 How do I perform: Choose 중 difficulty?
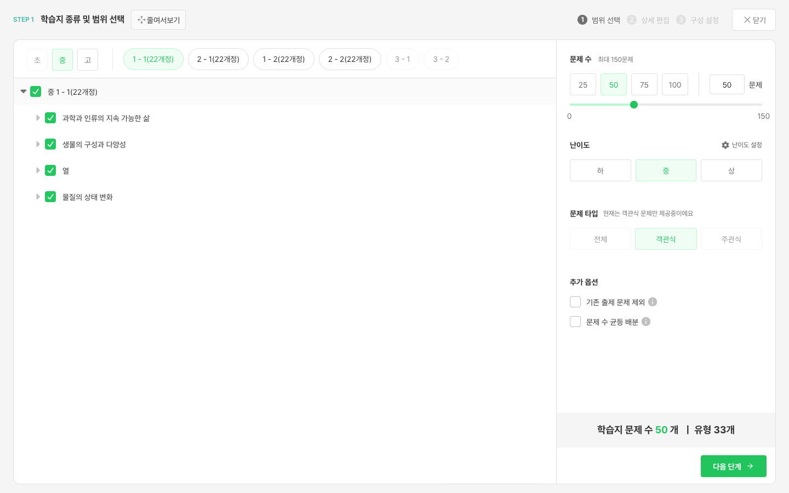[666, 170]
